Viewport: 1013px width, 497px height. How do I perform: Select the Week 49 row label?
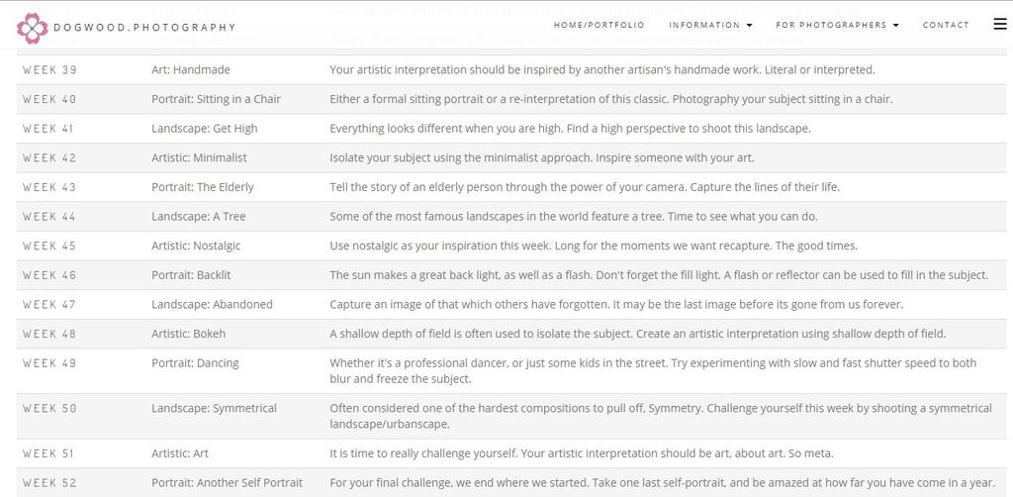click(x=49, y=363)
